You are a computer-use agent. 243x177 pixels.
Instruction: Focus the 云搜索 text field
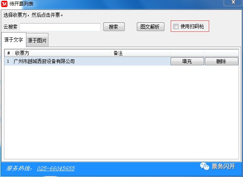60,27
